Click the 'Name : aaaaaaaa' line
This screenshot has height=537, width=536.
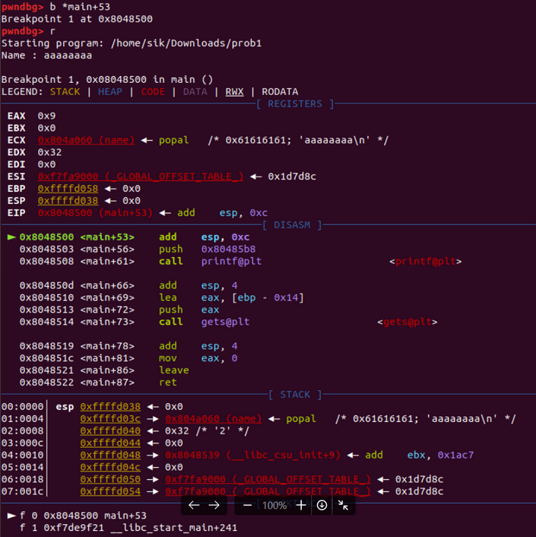click(x=46, y=55)
